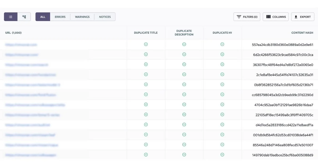
Task: Open the first URL link in the table
Action: 21,45
